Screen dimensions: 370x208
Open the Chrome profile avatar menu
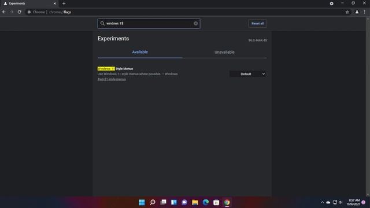[357, 12]
